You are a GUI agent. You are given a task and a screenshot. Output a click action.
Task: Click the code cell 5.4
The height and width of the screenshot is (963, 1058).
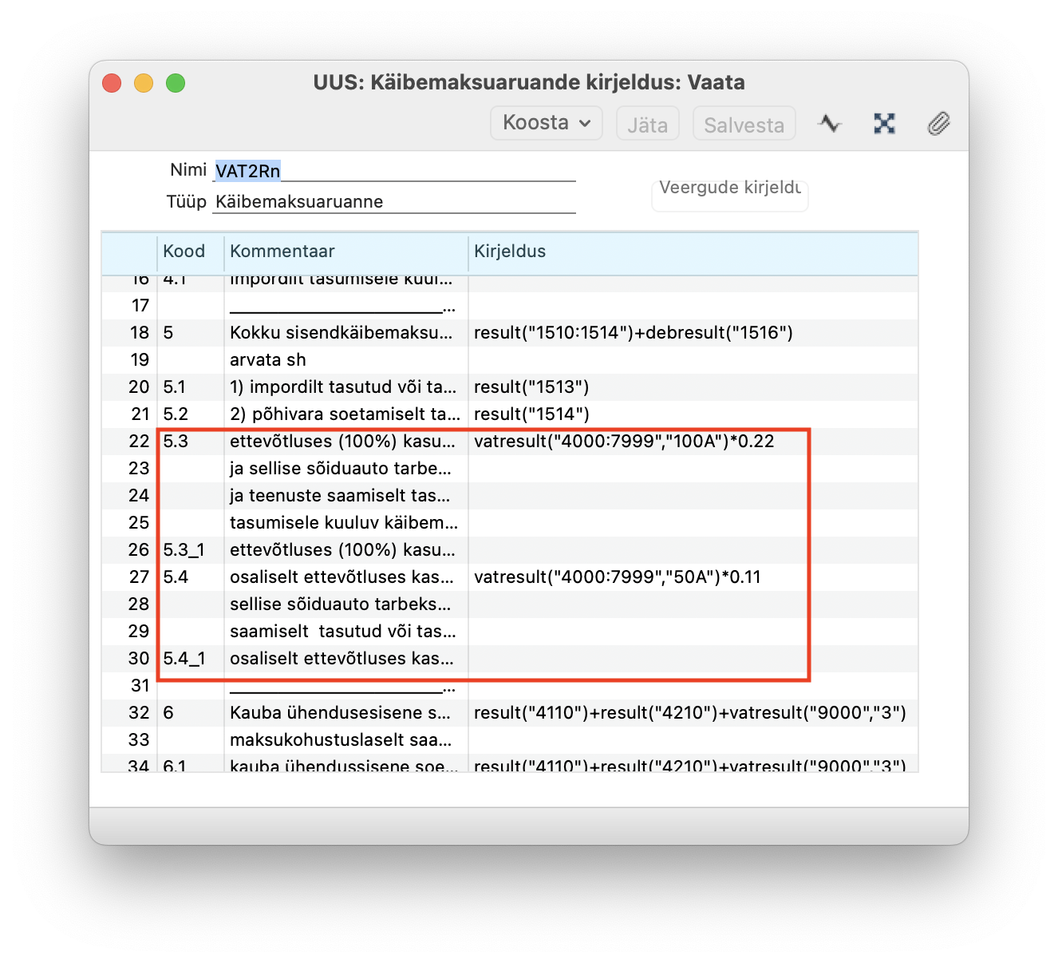[x=176, y=577]
